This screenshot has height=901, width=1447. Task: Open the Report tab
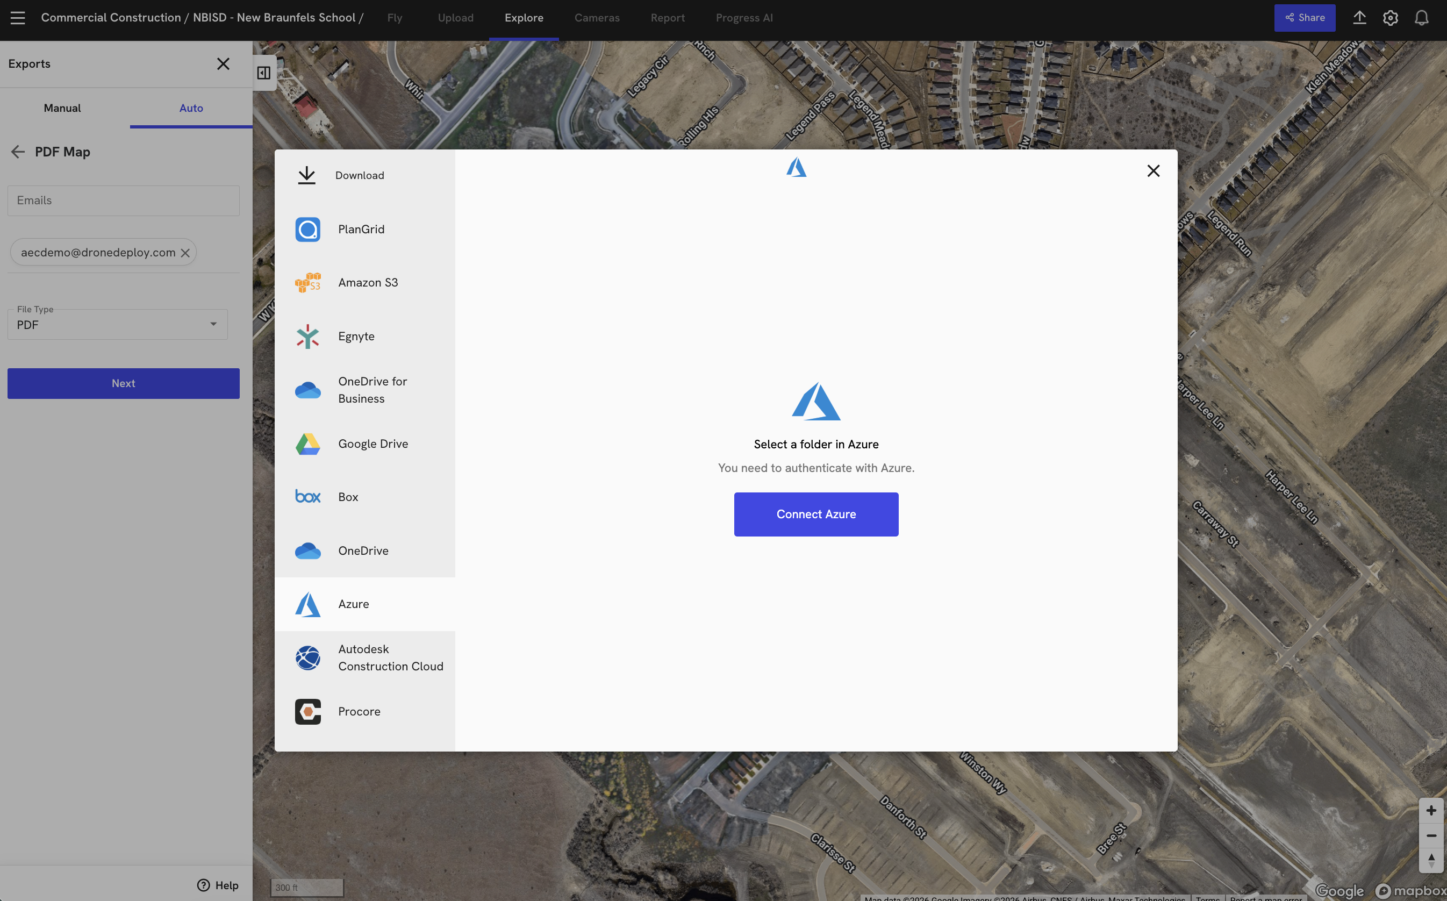click(667, 18)
